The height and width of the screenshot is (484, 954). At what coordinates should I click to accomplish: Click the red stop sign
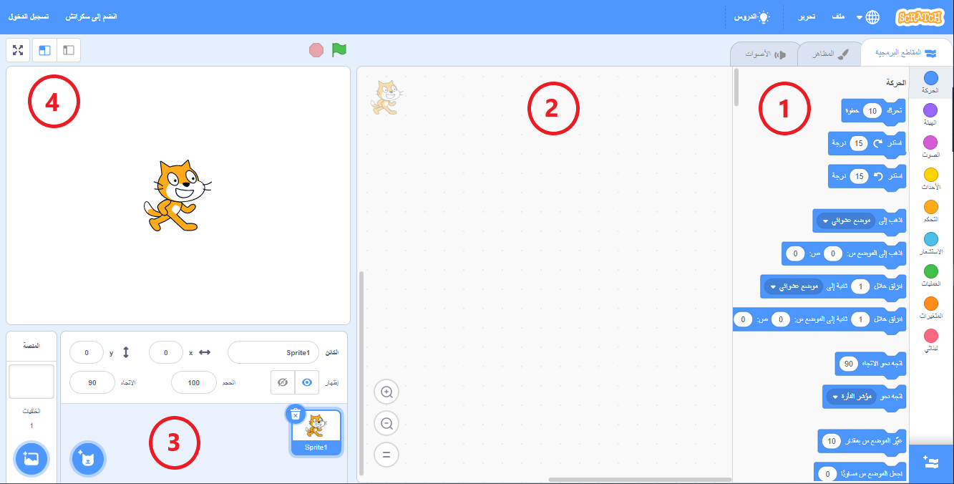click(316, 50)
